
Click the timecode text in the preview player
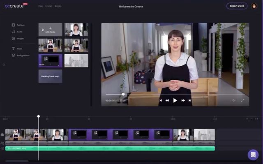(x=115, y=101)
